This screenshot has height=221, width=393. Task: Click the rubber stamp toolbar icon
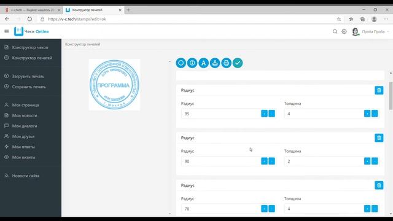pyautogui.click(x=215, y=63)
